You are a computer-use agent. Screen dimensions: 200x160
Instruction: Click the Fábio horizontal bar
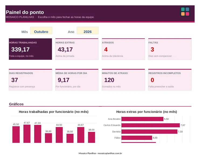pyautogui.click(x=137, y=138)
